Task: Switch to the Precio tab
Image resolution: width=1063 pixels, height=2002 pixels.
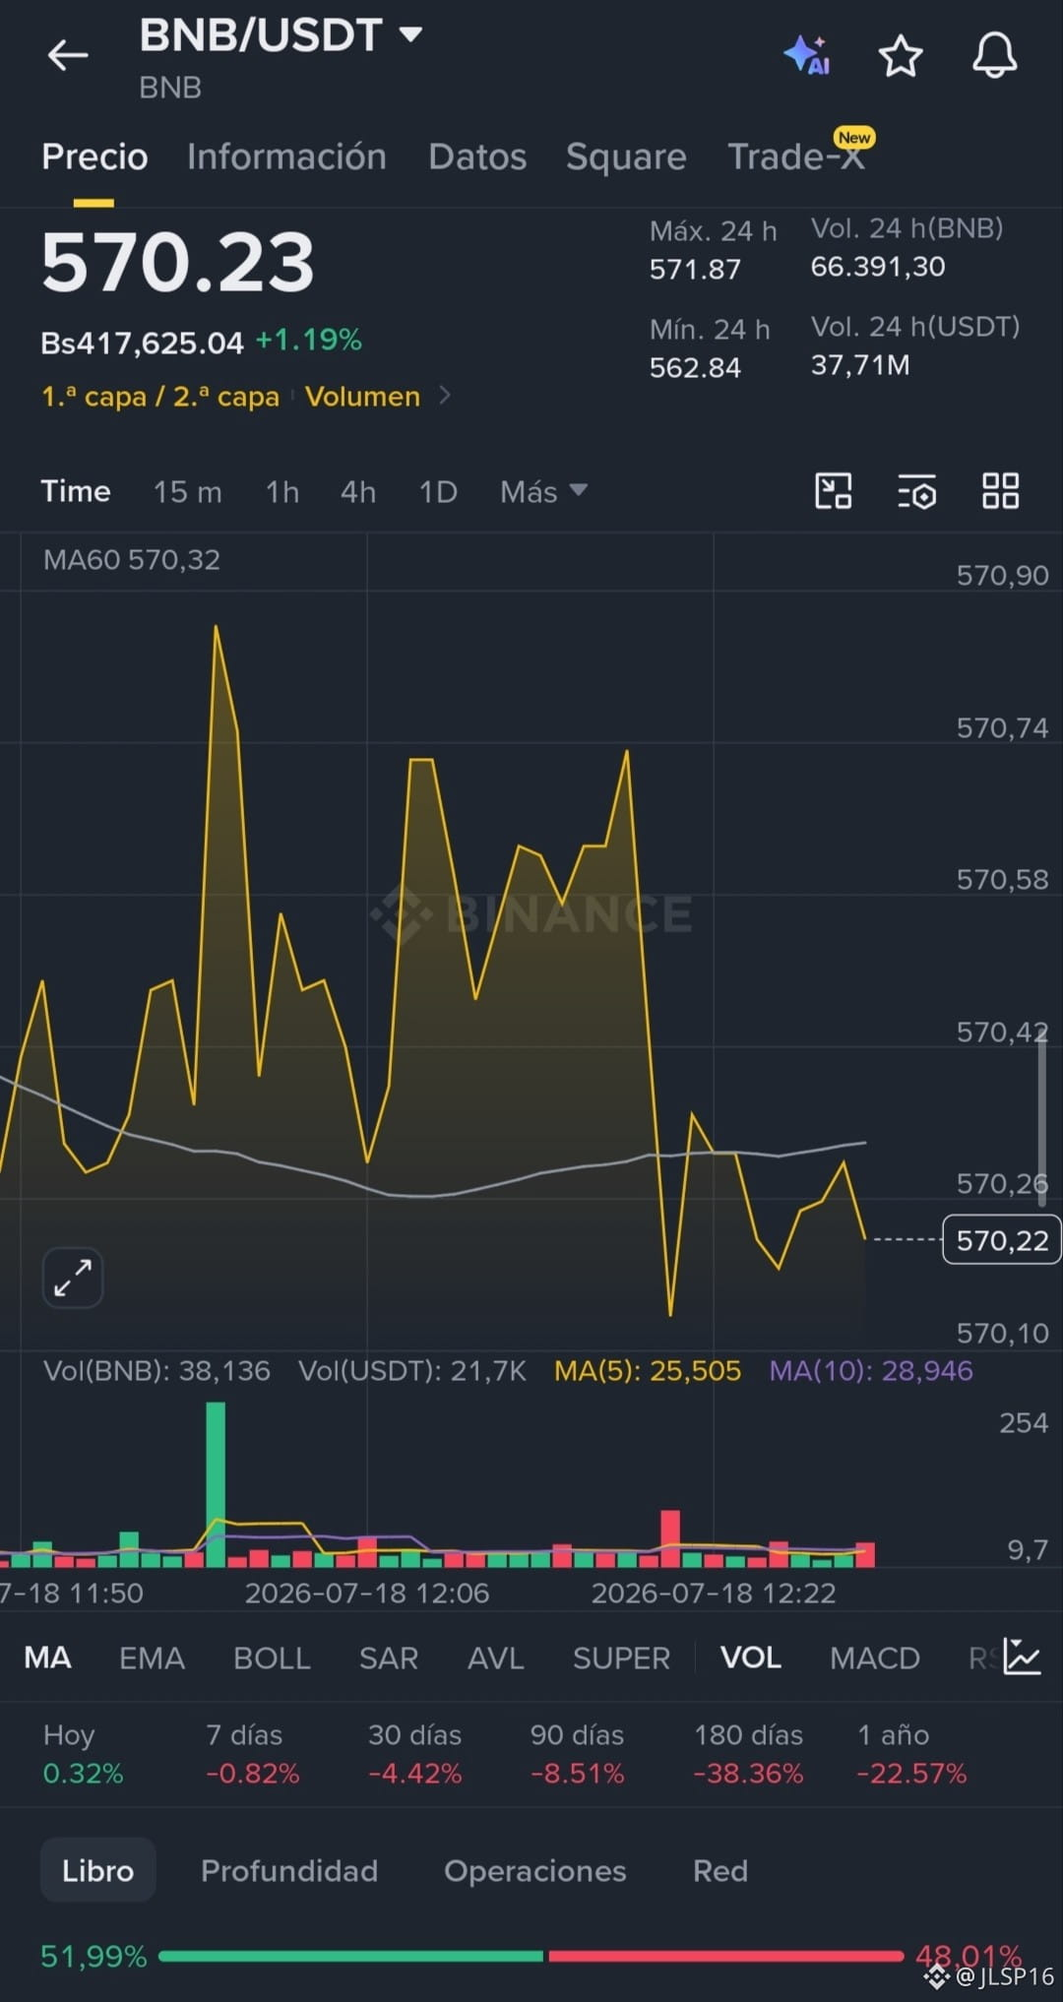Action: point(94,156)
